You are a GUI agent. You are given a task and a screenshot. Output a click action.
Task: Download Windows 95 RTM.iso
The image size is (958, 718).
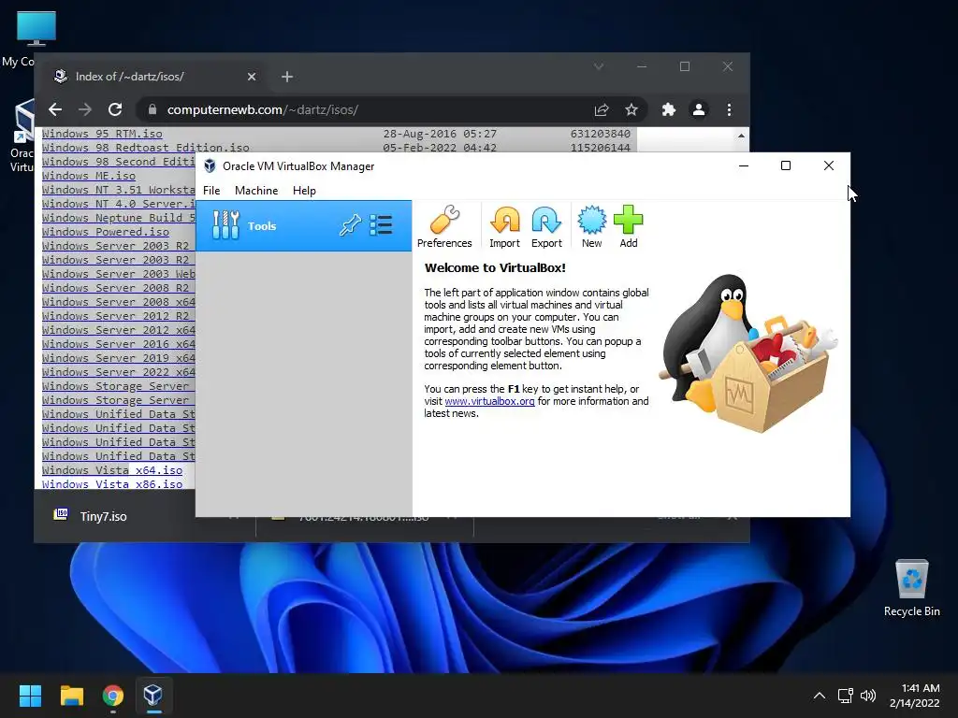pos(102,134)
